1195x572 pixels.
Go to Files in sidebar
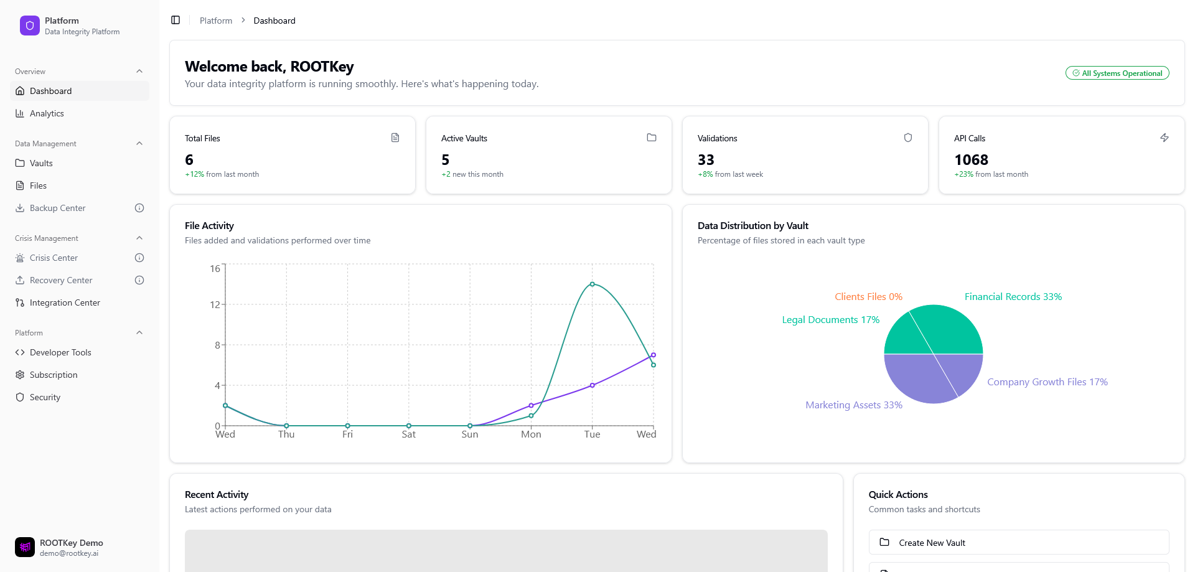(80, 185)
